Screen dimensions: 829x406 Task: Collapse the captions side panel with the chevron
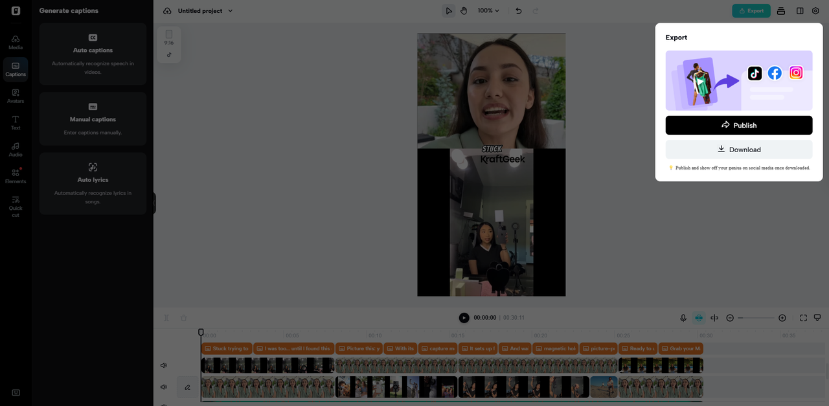tap(154, 202)
